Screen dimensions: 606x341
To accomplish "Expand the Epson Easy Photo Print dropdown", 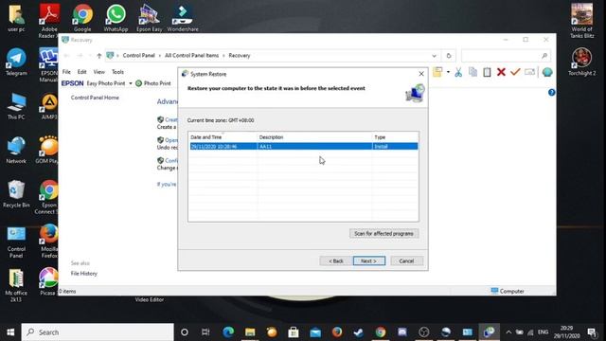I will click(131, 83).
